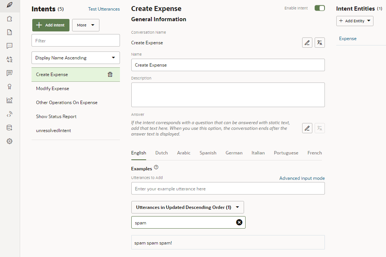Open the Components puzzle icon in sidebar
The height and width of the screenshot is (257, 386).
[x=9, y=18]
